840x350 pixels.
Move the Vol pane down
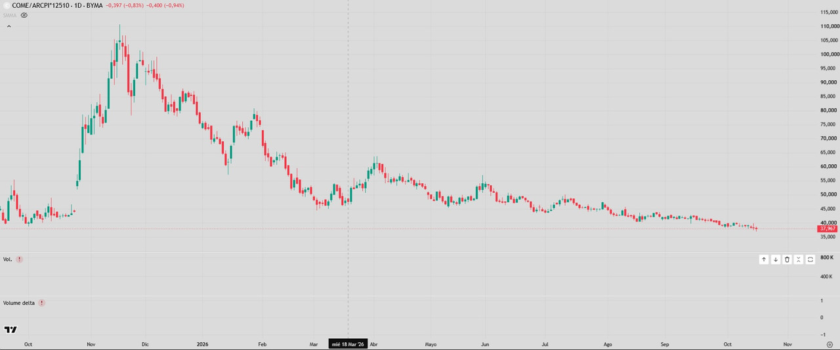776,259
